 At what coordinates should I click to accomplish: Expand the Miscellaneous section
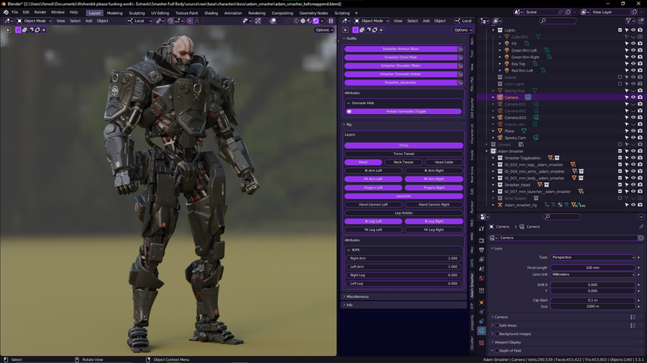[x=344, y=297]
